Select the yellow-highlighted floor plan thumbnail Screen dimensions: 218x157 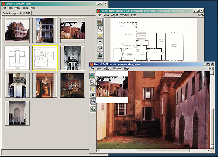coord(45,58)
